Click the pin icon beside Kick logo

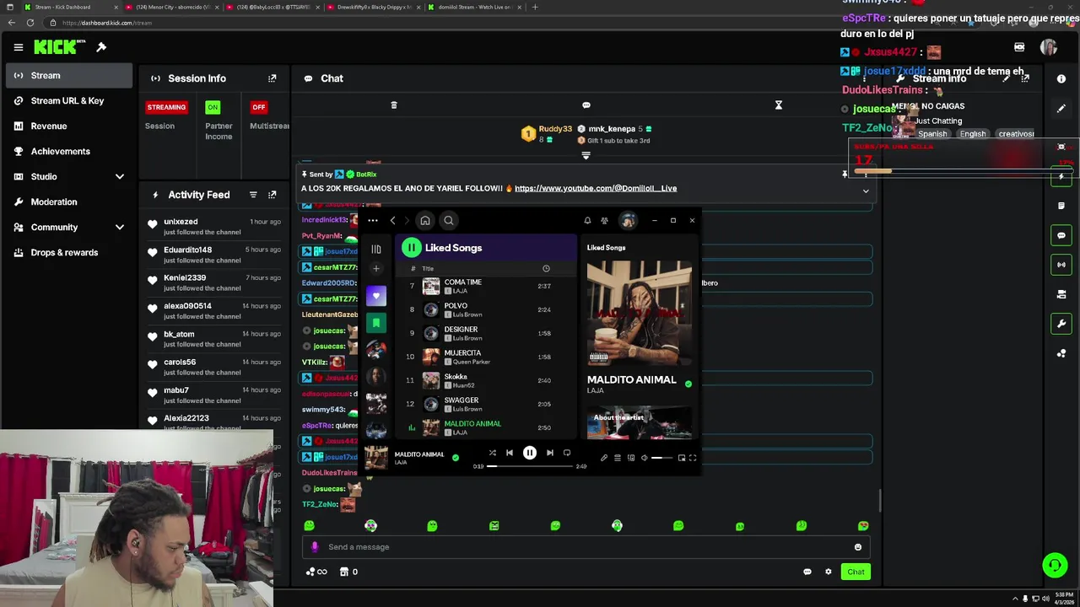coord(101,47)
